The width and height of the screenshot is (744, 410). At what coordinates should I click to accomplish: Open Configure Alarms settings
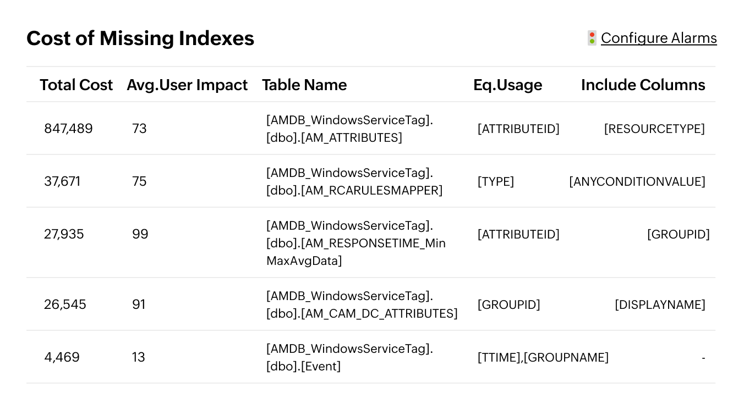[659, 38]
